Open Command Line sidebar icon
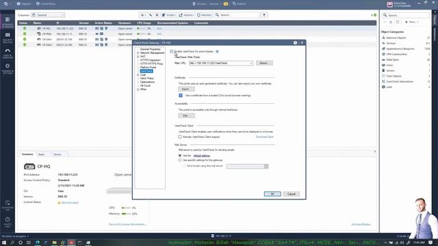438x246 pixels. pyautogui.click(x=8, y=205)
